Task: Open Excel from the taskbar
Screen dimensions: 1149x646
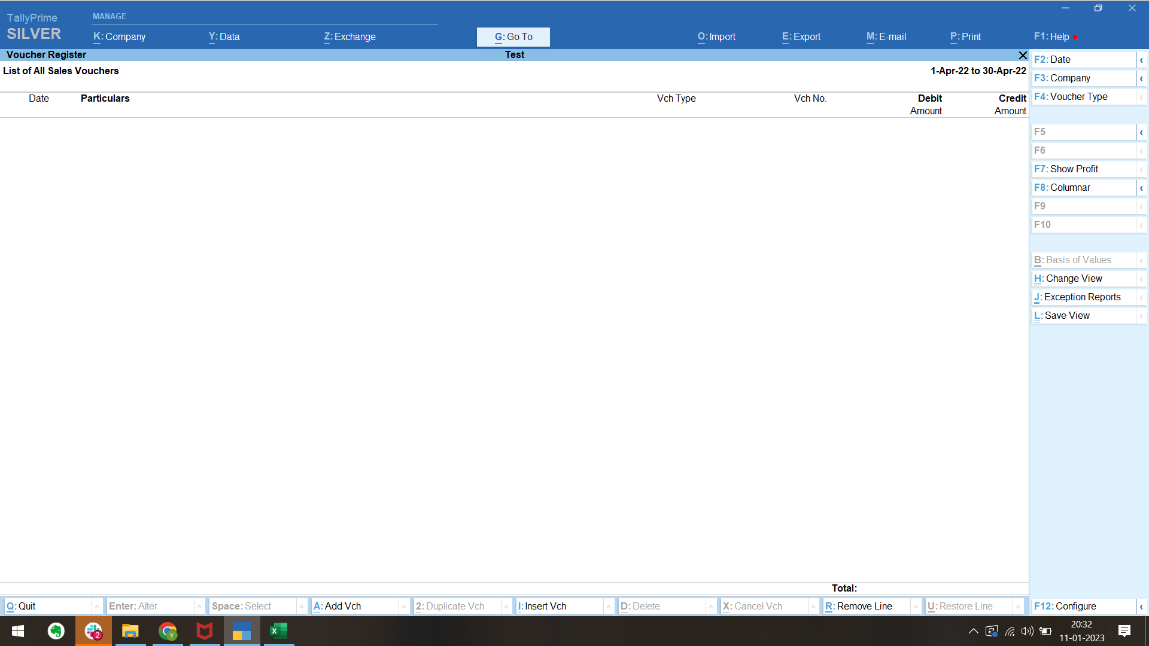Action: tap(279, 631)
